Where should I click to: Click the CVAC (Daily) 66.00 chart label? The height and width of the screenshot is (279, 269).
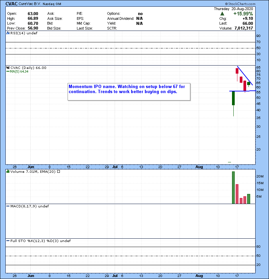[28, 68]
